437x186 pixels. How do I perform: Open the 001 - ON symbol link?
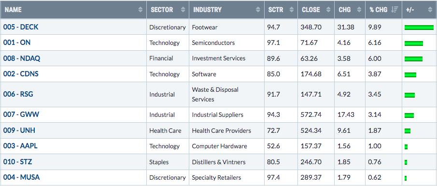17,43
